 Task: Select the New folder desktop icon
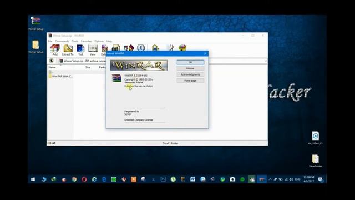click(x=316, y=161)
